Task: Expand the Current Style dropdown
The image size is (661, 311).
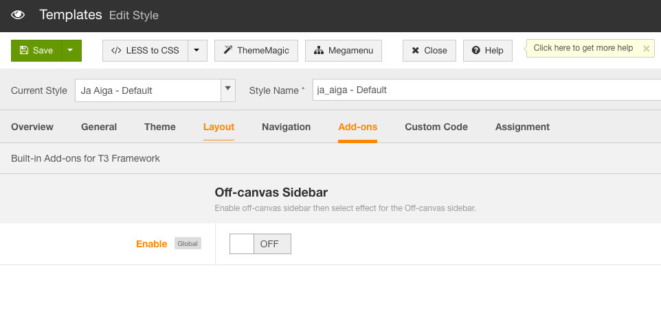Action: (x=228, y=90)
